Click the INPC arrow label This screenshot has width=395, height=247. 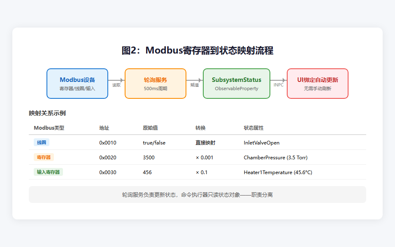click(x=279, y=85)
